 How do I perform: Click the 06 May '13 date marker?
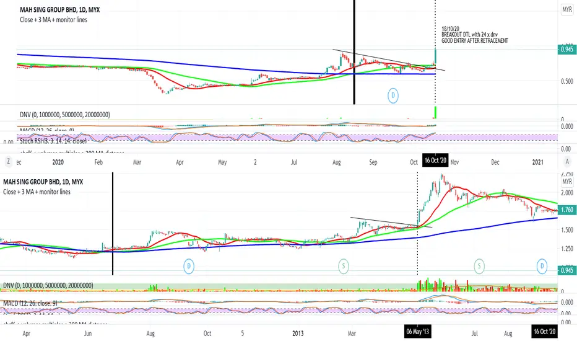pos(417,332)
